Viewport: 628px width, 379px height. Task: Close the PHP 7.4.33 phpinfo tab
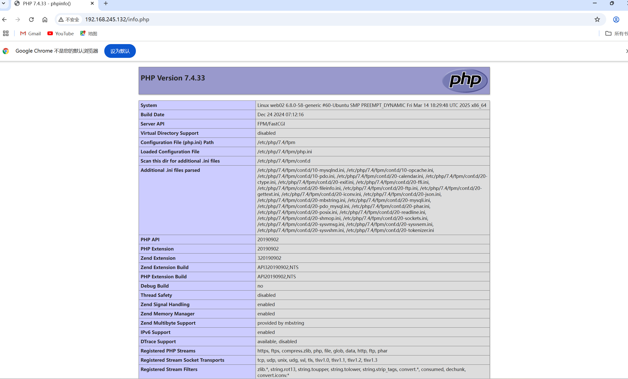pos(92,3)
